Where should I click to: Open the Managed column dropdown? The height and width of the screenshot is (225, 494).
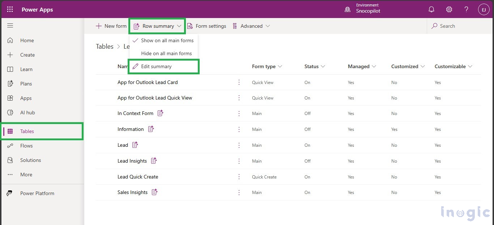click(362, 66)
